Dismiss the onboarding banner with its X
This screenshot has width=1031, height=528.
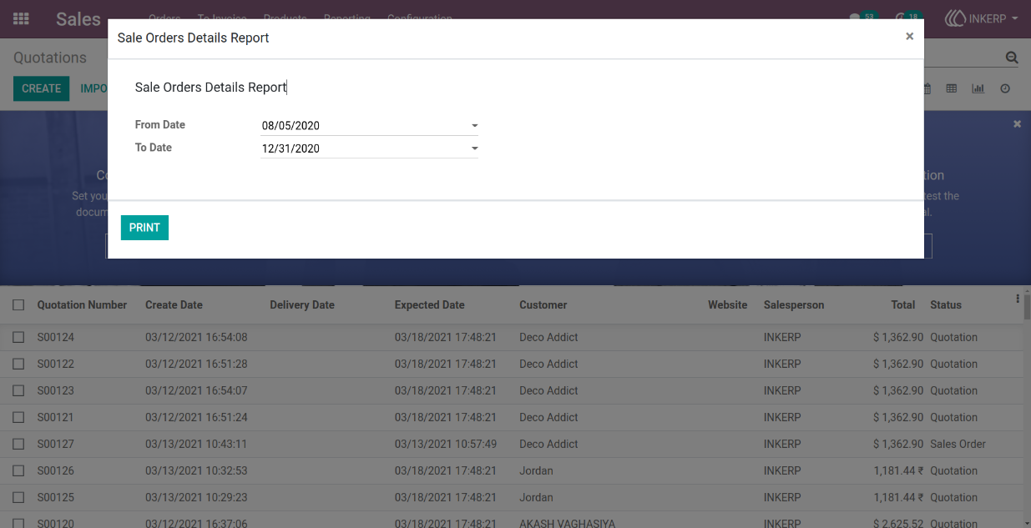coord(1017,123)
